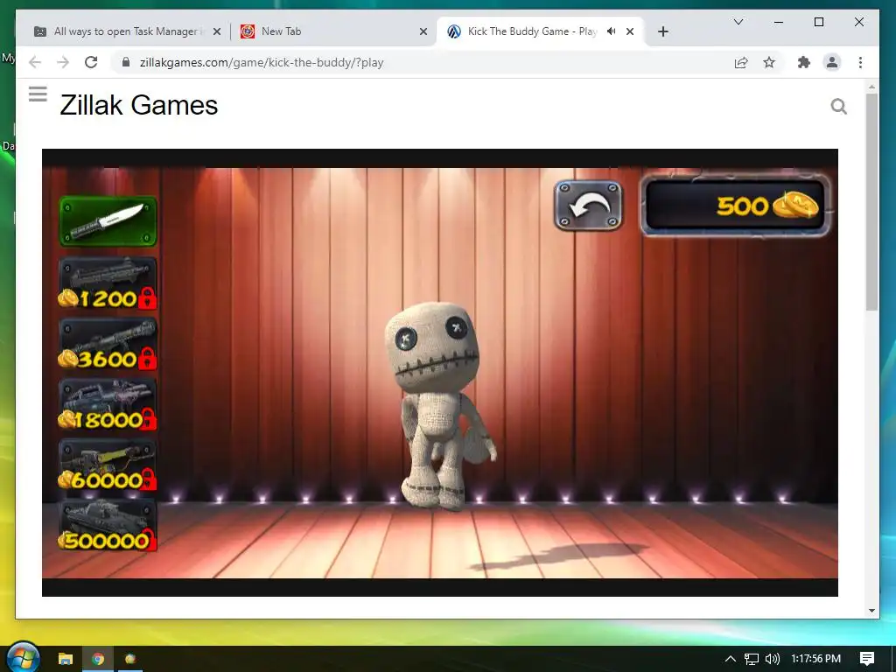Go back in browser history
This screenshot has height=672, width=896.
pyautogui.click(x=35, y=62)
